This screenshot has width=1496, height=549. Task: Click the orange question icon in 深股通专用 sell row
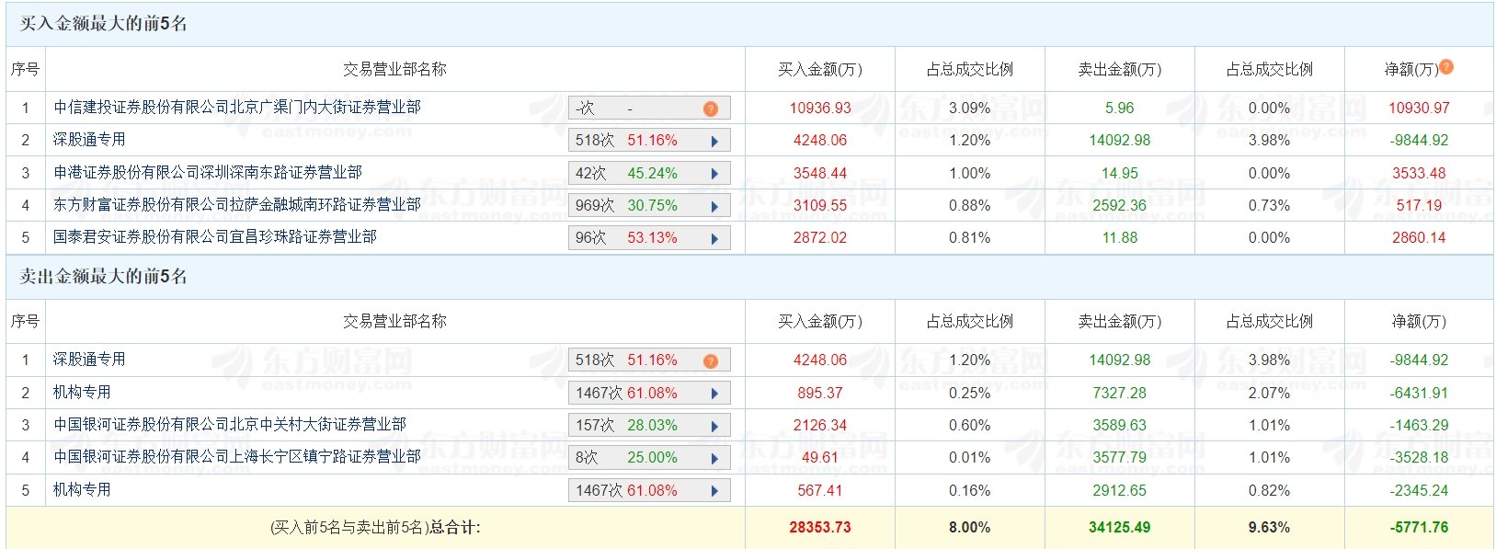711,360
